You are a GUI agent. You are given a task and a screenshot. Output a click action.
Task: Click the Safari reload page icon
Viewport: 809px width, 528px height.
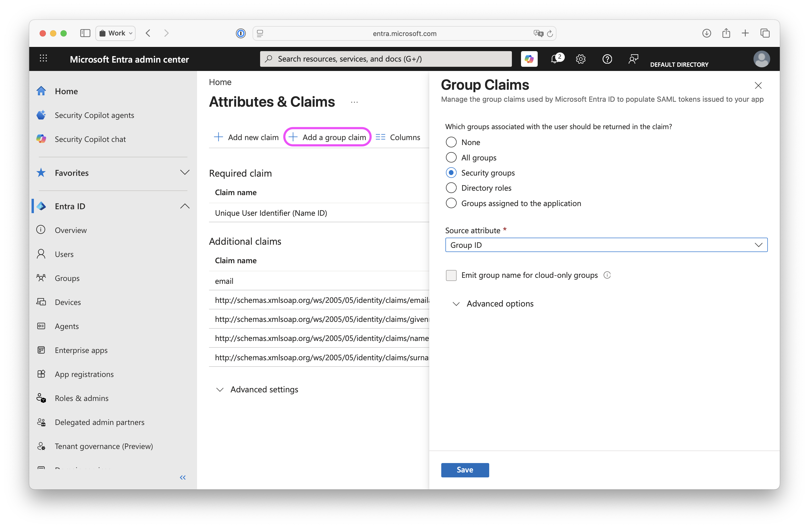tap(550, 33)
